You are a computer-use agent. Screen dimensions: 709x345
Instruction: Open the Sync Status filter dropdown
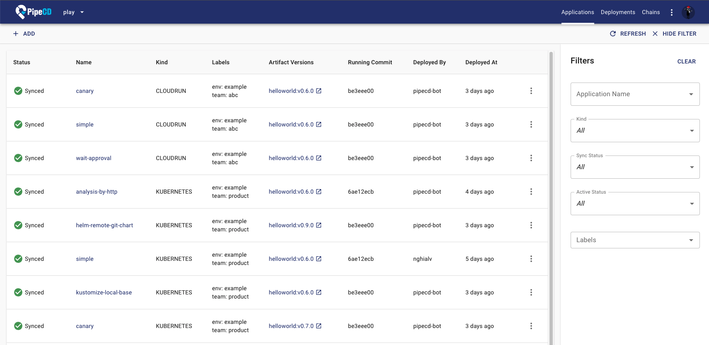tap(634, 167)
